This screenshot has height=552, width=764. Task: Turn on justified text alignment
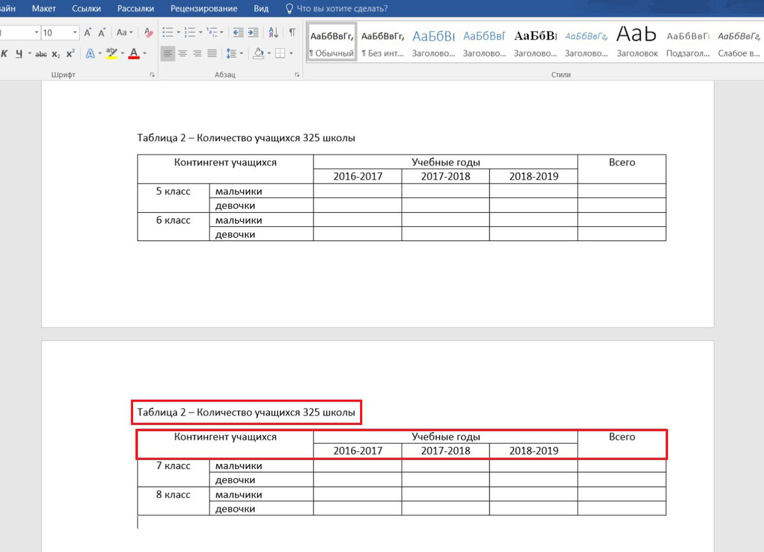[212, 54]
